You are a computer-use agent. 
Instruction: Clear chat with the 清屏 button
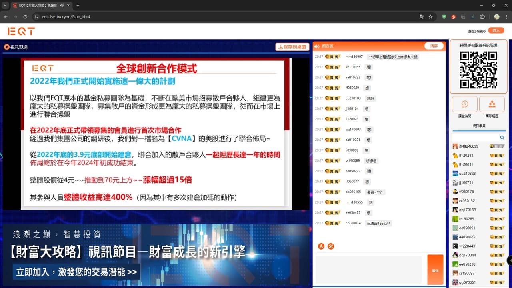click(x=434, y=46)
